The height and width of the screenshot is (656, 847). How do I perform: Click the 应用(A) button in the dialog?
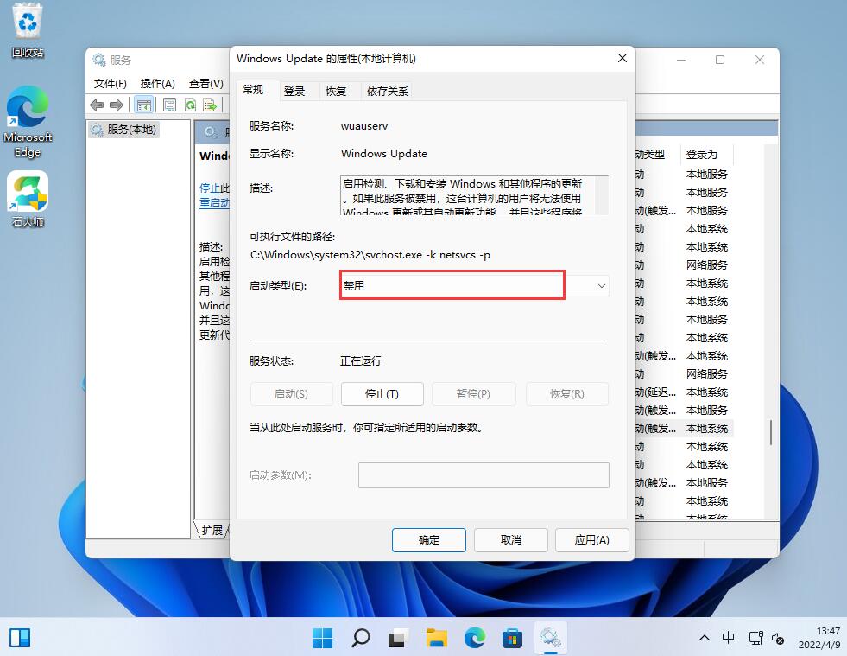coord(591,539)
